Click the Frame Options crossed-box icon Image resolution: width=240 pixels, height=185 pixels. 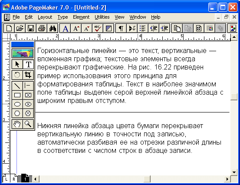[x=199, y=28]
